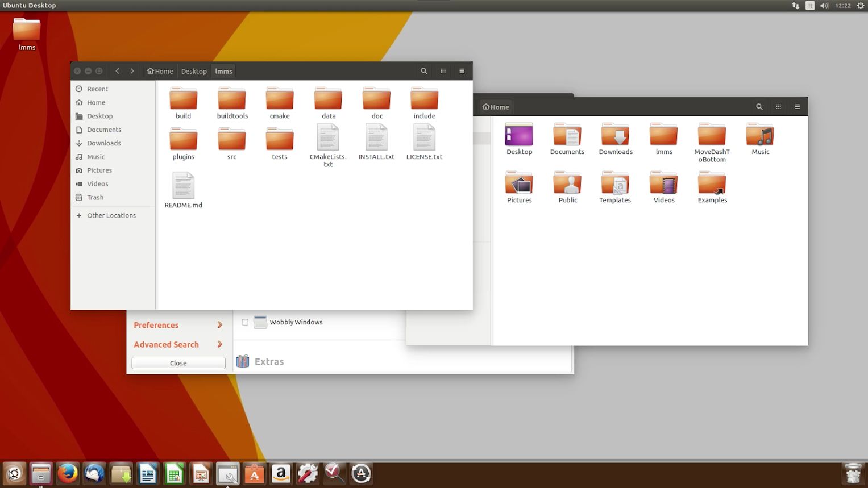Viewport: 868px width, 488px height.
Task: Open Thunderbird from the dock
Action: tap(94, 473)
